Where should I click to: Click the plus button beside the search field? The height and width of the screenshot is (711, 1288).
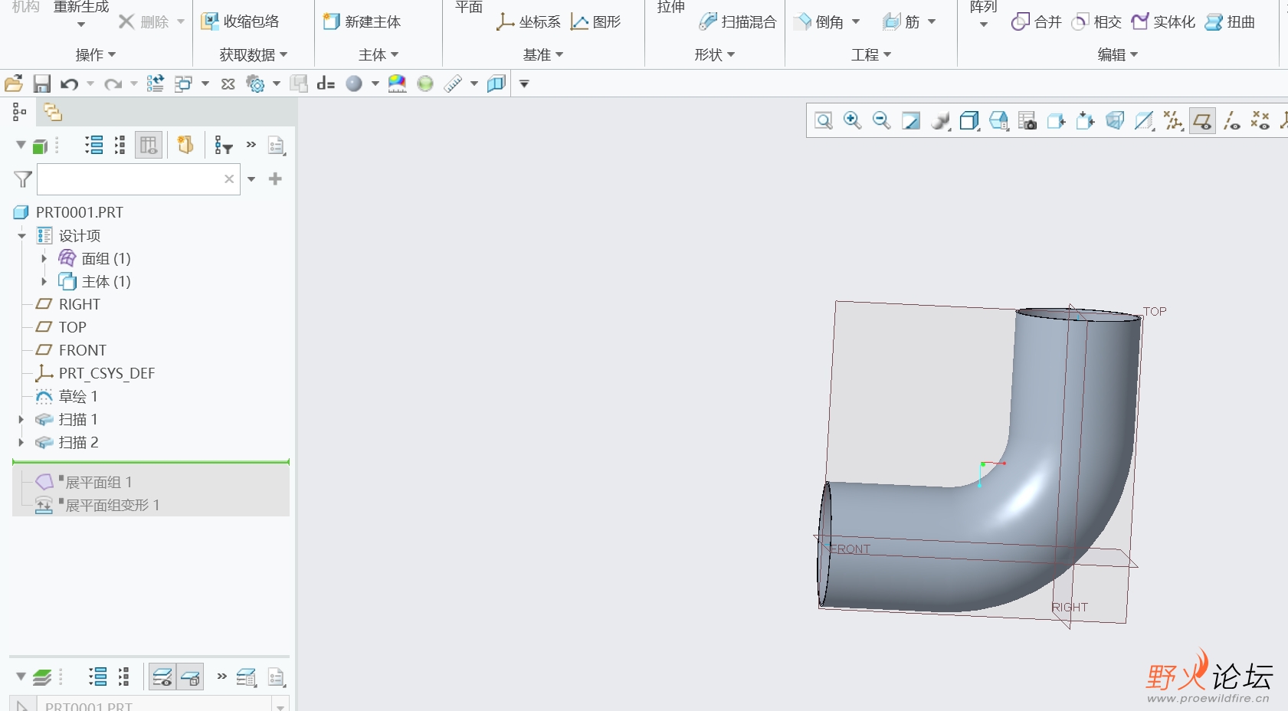coord(275,179)
